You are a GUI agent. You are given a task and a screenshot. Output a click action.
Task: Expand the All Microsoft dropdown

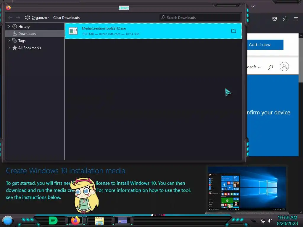tap(254, 67)
